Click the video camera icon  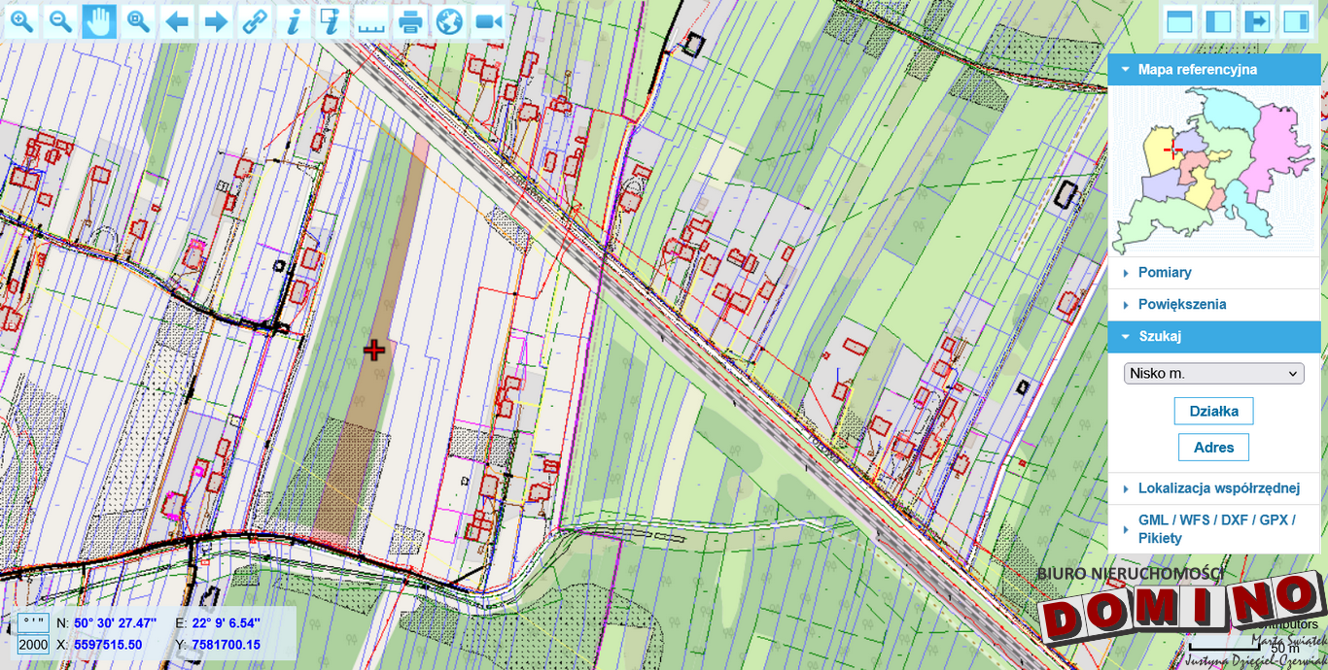[488, 21]
